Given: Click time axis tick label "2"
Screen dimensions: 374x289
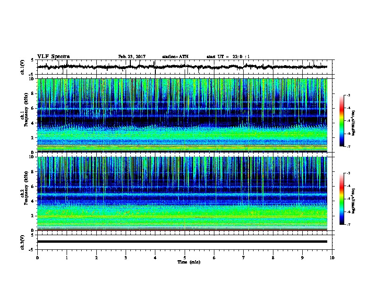Looking at the screenshot, I should (96, 258).
